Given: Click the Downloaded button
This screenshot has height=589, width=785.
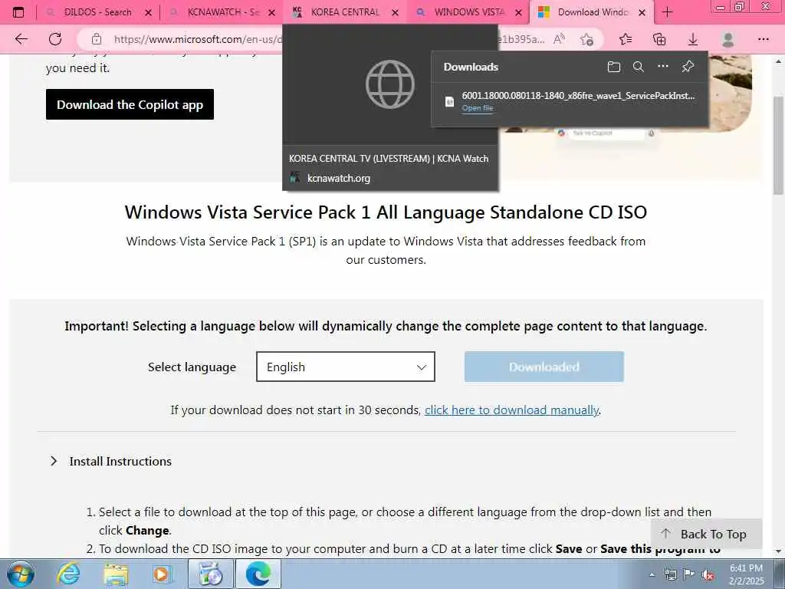Looking at the screenshot, I should tap(544, 367).
